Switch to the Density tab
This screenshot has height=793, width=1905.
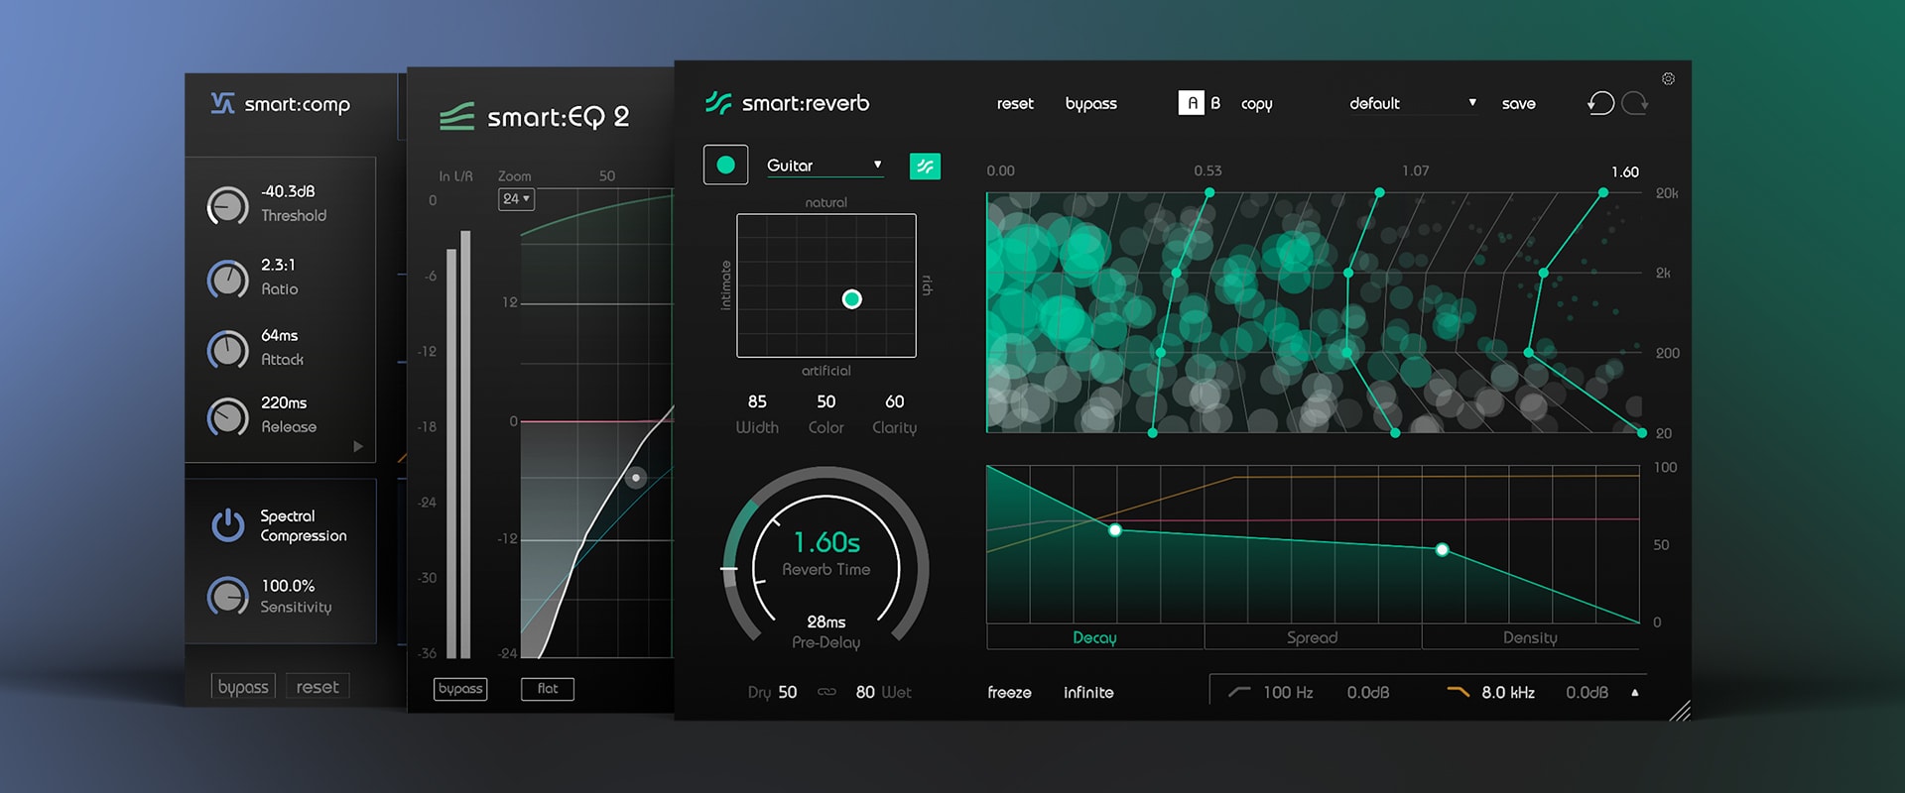point(1529,637)
